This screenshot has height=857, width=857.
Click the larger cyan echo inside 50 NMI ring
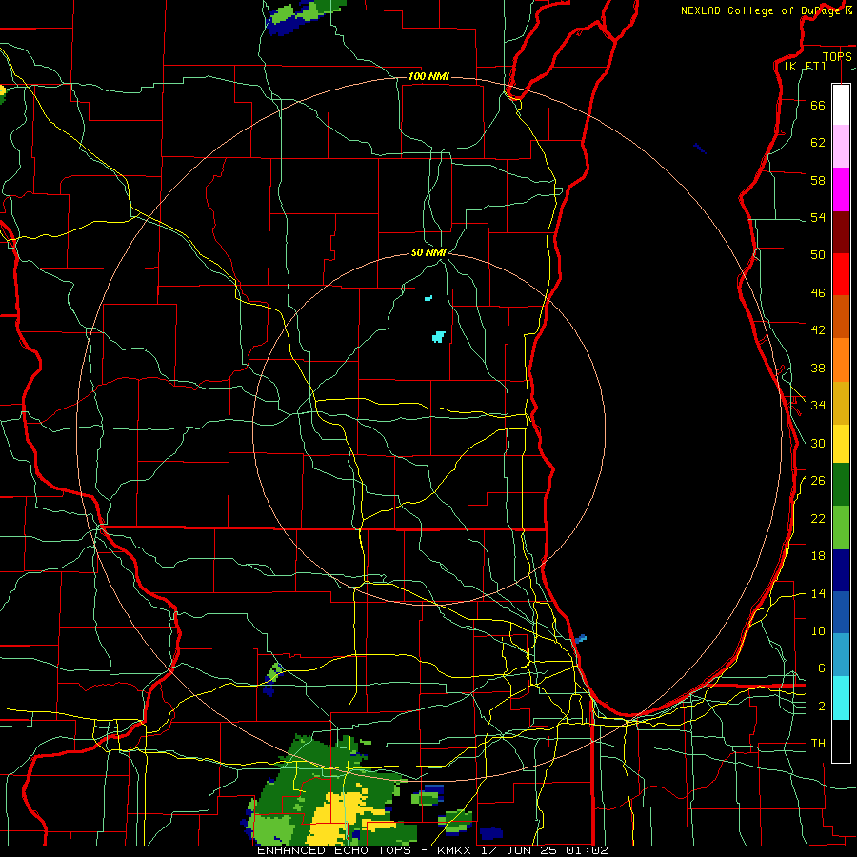[x=438, y=337]
